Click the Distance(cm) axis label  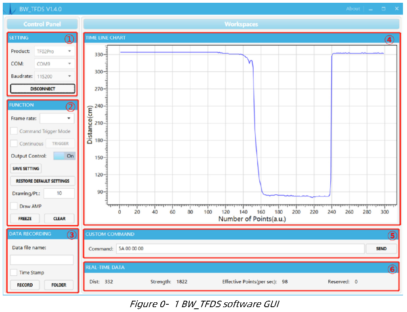(x=90, y=125)
